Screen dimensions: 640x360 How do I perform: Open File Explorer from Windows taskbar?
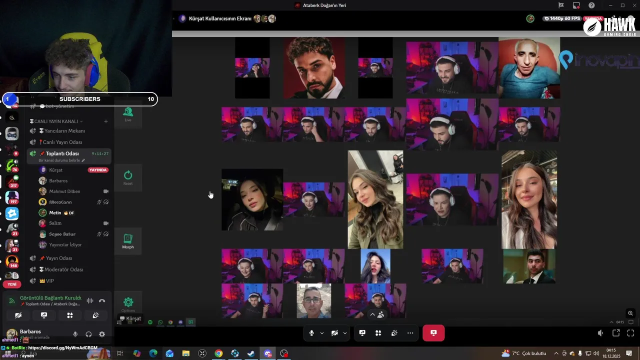pos(185,353)
